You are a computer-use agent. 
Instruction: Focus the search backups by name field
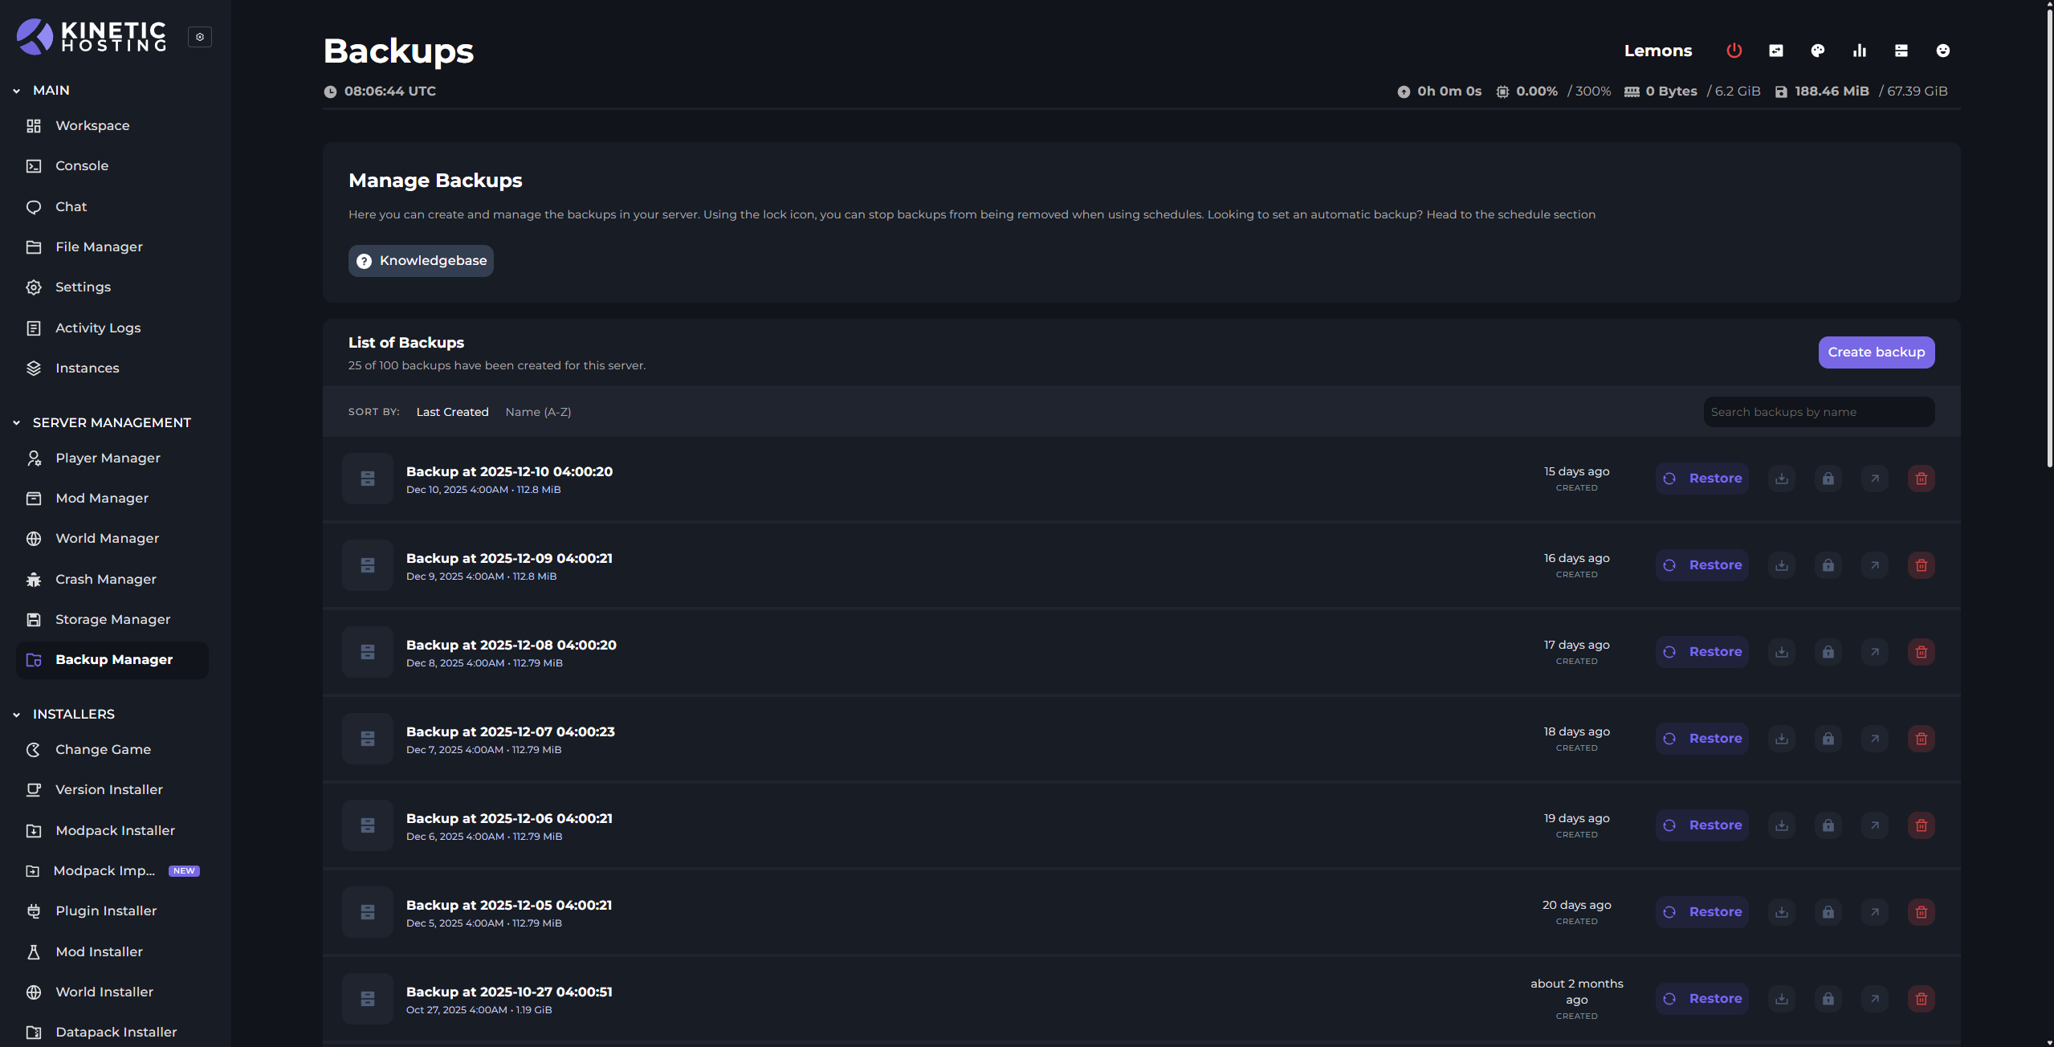coord(1818,412)
